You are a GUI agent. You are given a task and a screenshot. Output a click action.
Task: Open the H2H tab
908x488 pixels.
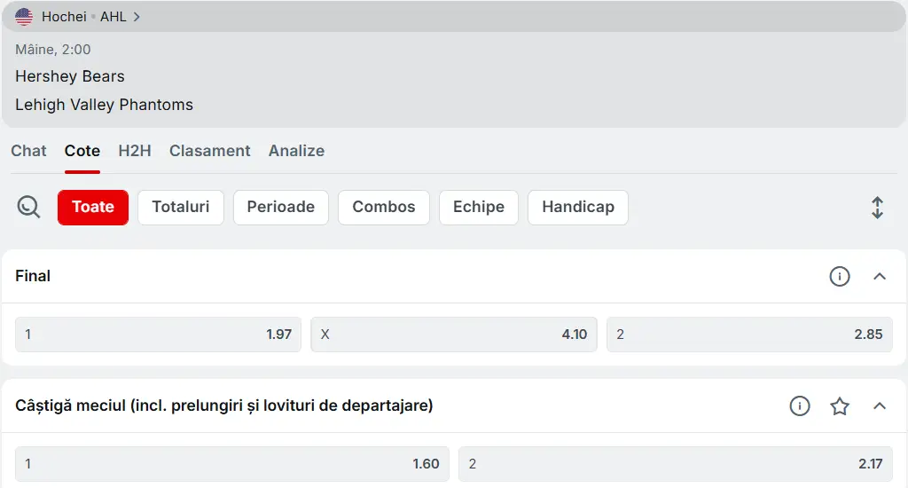point(135,151)
